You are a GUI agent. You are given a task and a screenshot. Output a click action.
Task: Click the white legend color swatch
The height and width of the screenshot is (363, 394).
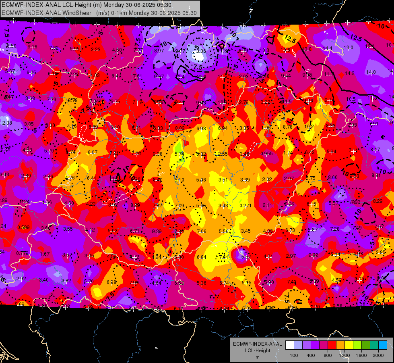point(290,345)
